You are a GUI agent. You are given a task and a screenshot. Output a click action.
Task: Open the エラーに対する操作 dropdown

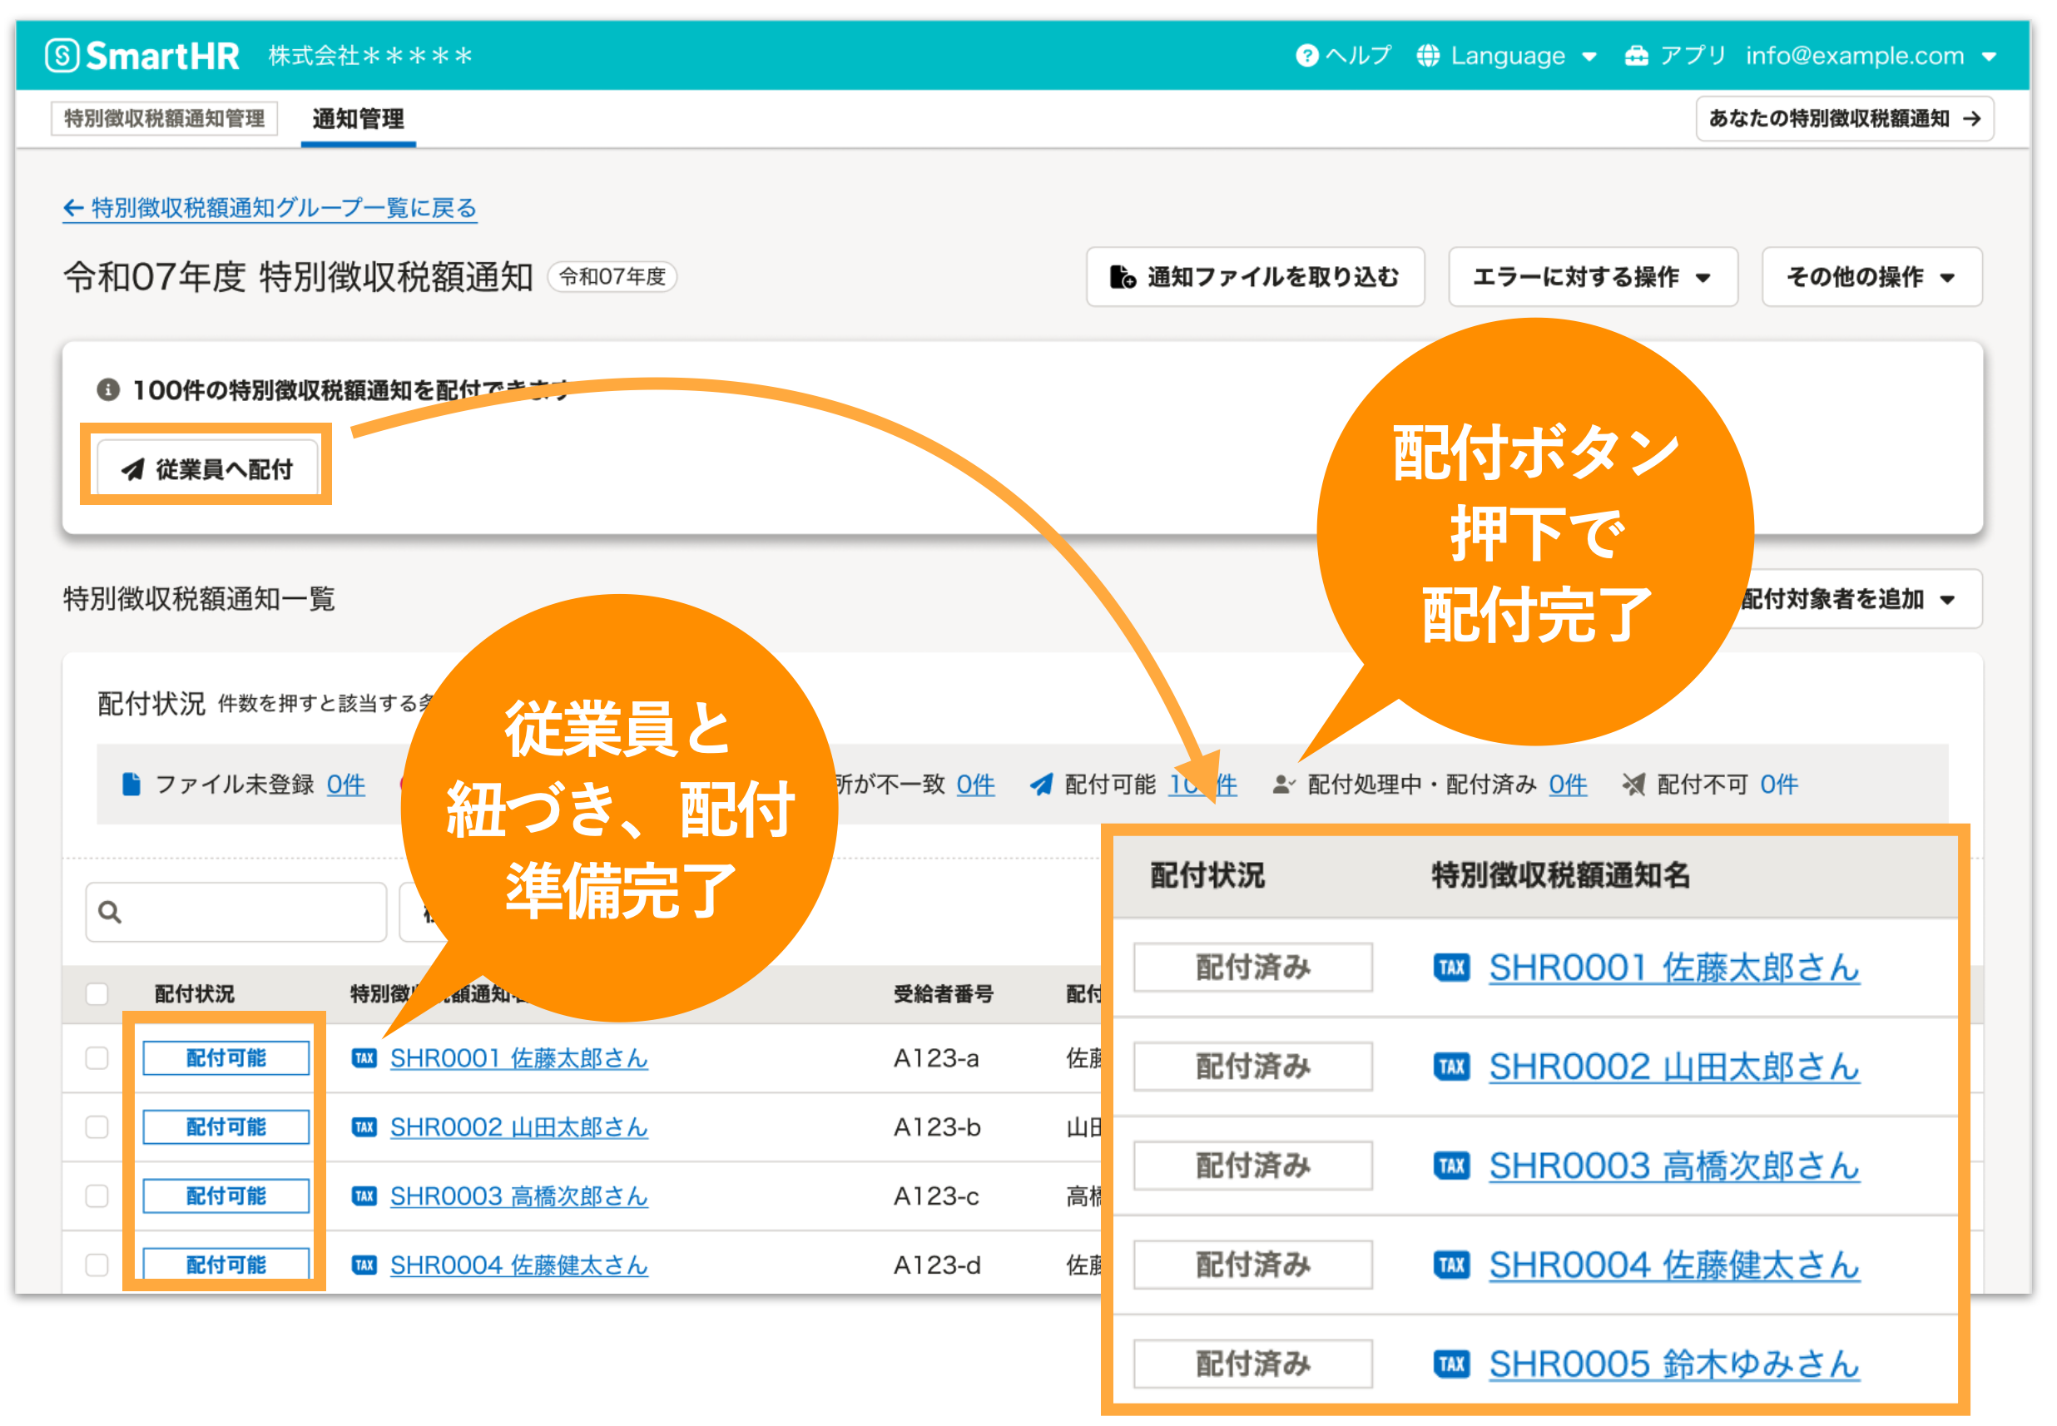coord(1592,277)
